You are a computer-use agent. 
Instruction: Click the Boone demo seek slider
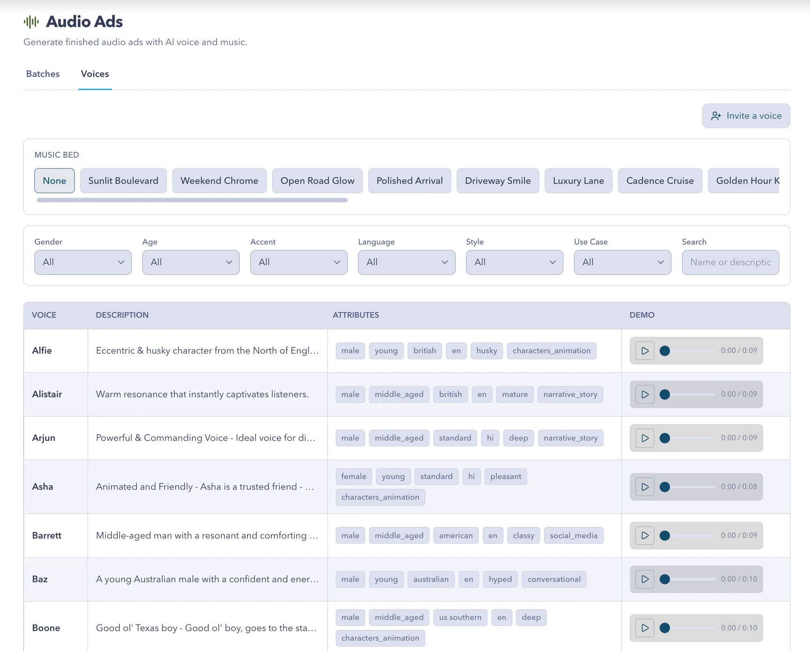coord(687,628)
